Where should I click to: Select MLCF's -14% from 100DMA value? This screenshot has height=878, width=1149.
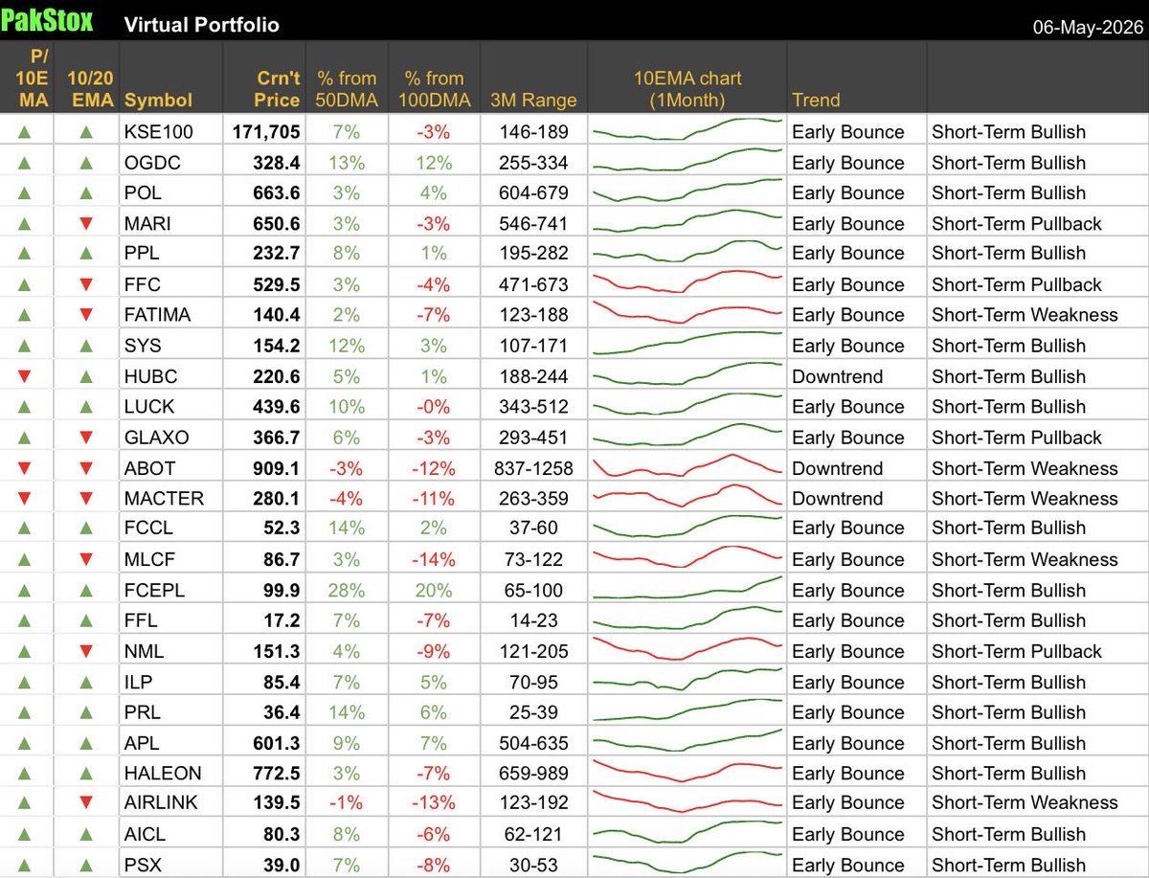[434, 559]
